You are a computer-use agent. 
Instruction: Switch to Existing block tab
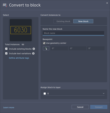pos(63,21)
